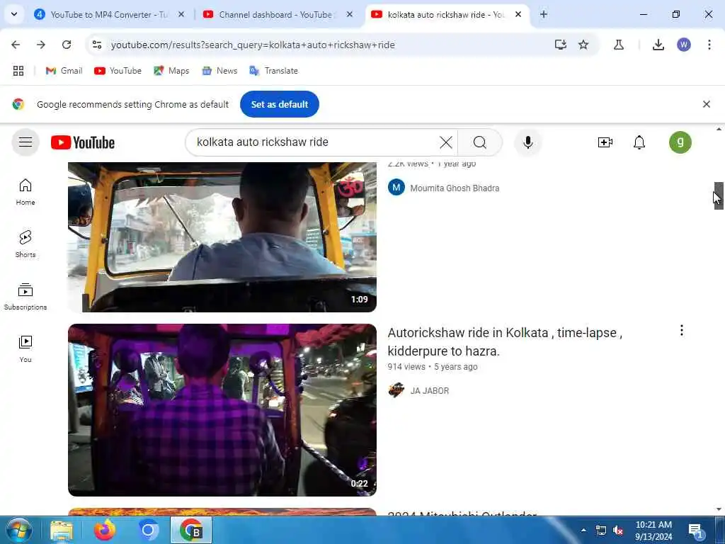Open Chrome three-dot menu
This screenshot has width=725, height=544.
pos(709,45)
